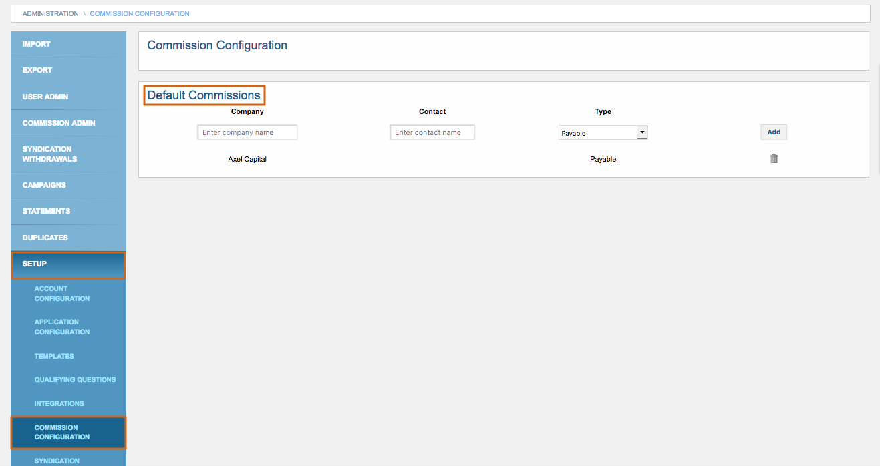
Task: Open Duplicates in the sidebar
Action: tap(68, 238)
